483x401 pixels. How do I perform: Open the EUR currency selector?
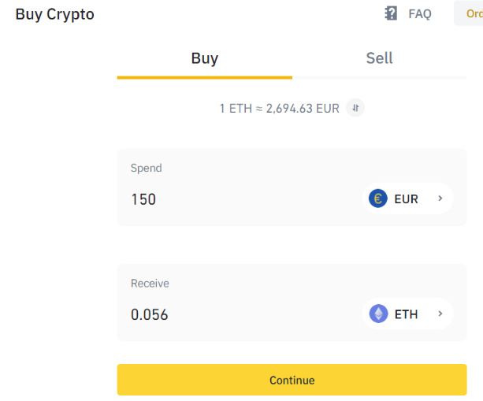click(x=407, y=199)
